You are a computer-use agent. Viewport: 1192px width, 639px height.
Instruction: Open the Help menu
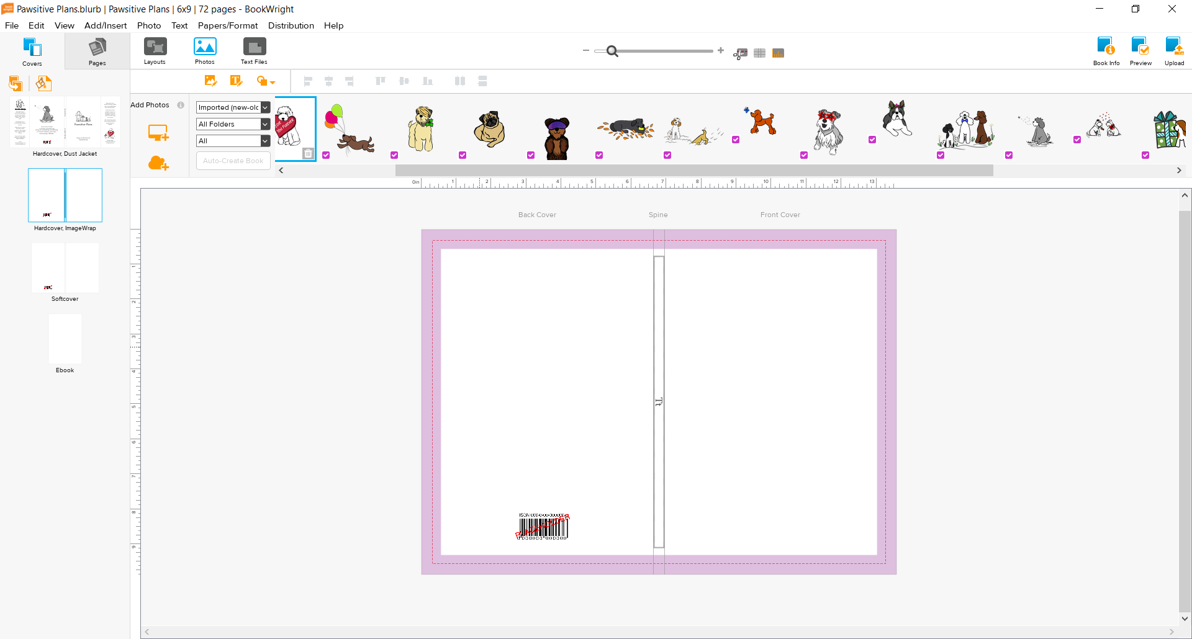(333, 25)
